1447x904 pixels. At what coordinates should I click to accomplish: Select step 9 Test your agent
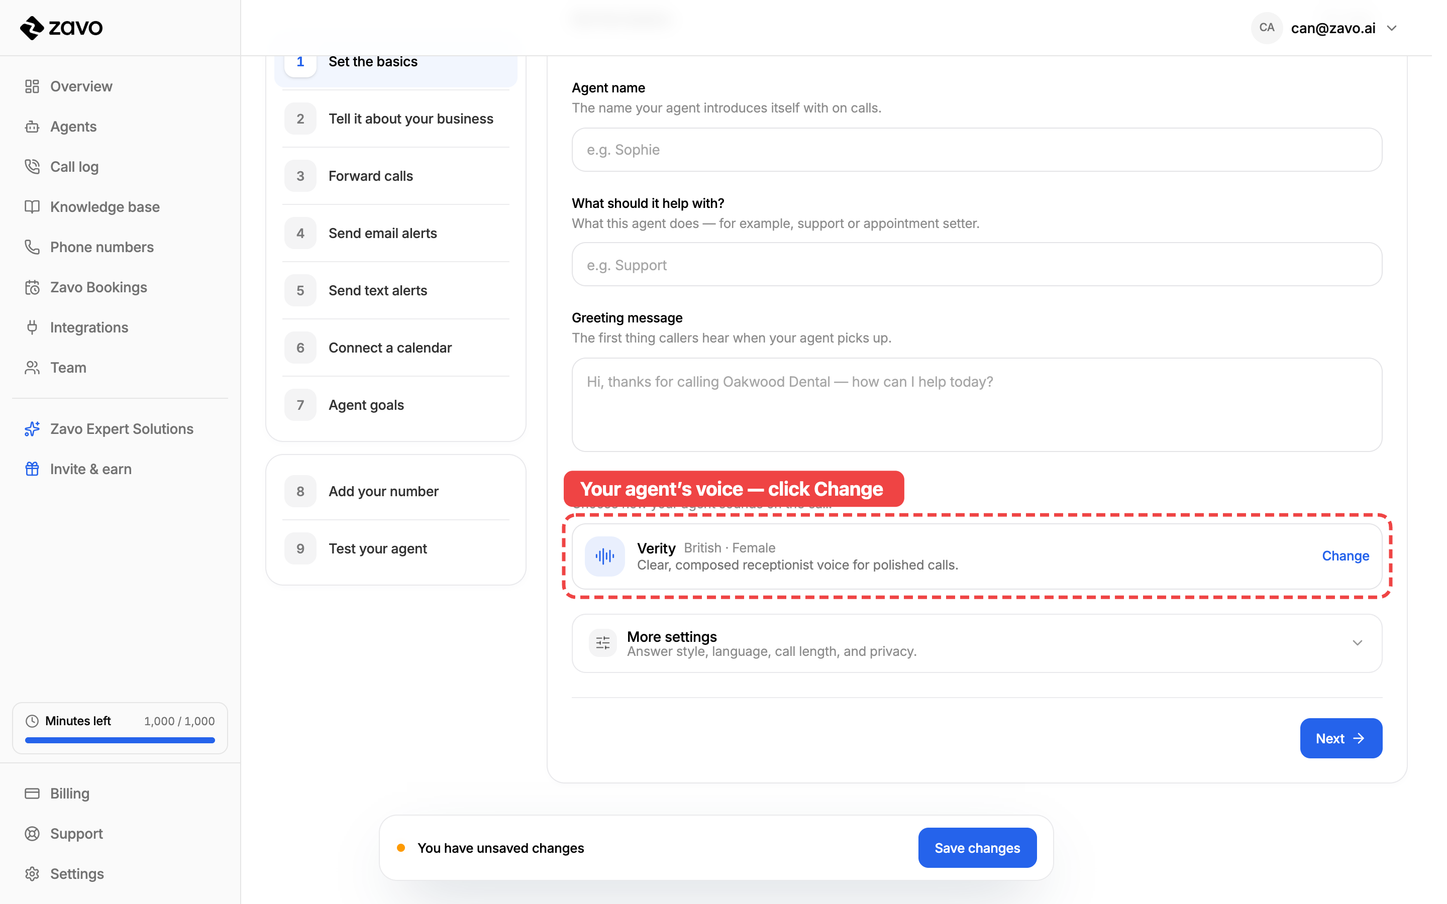pyautogui.click(x=395, y=549)
